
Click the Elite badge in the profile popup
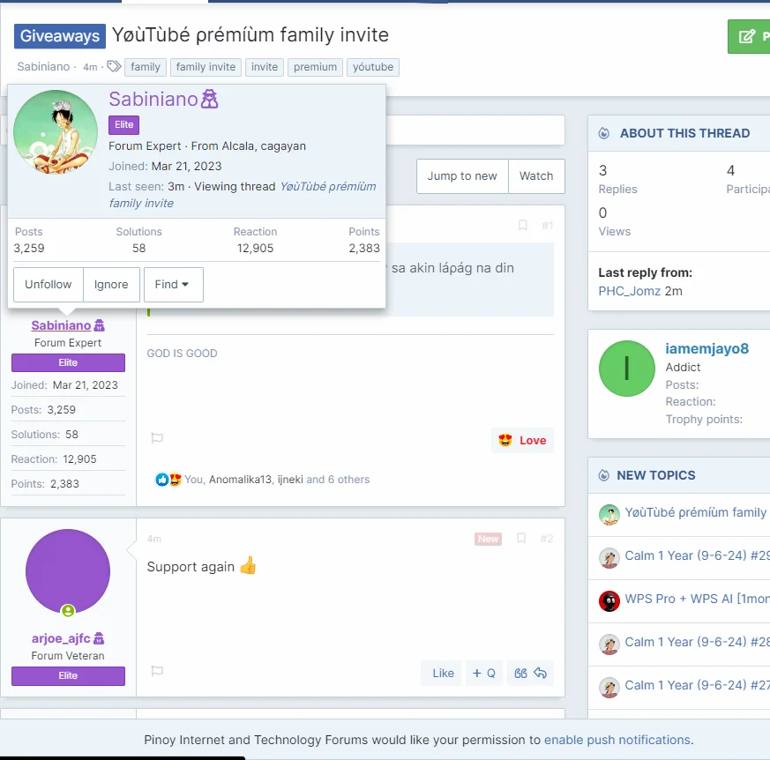pyautogui.click(x=123, y=124)
